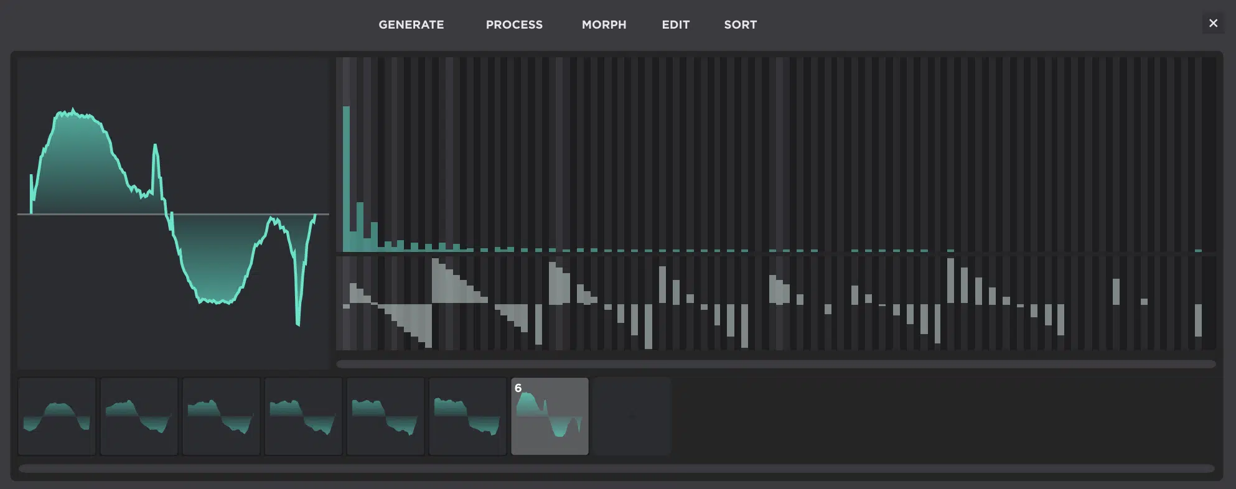The height and width of the screenshot is (489, 1236).
Task: Select the first wavetable frame thumbnail
Action: coord(57,416)
